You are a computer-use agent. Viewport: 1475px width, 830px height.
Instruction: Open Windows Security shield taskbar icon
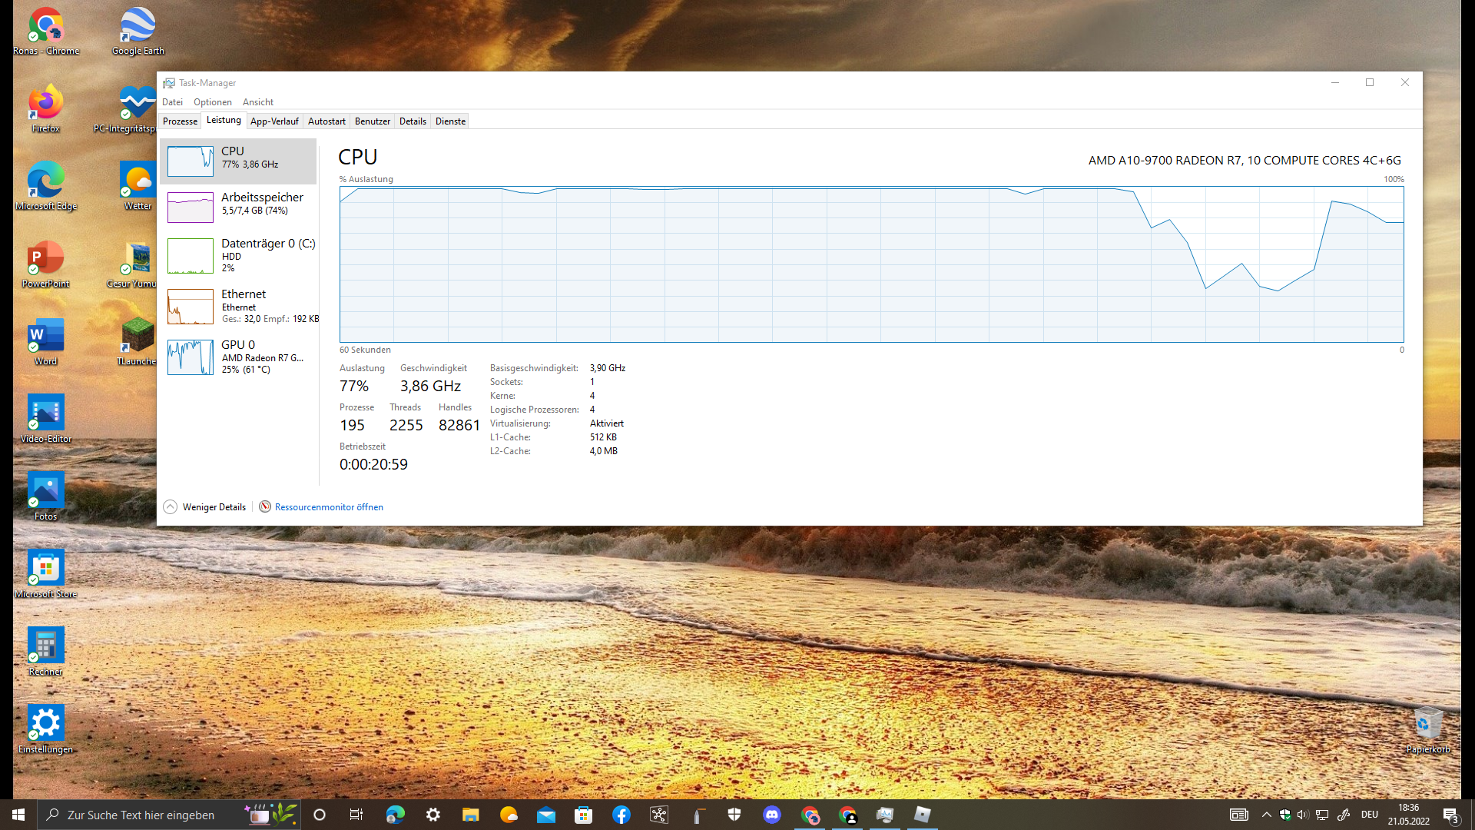point(734,815)
